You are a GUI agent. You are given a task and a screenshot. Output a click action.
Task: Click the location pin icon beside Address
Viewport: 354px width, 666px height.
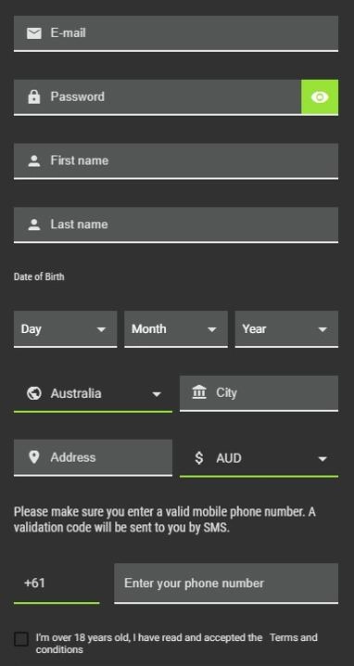34,457
